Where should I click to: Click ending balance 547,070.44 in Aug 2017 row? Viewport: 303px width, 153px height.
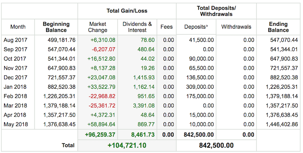284,40
